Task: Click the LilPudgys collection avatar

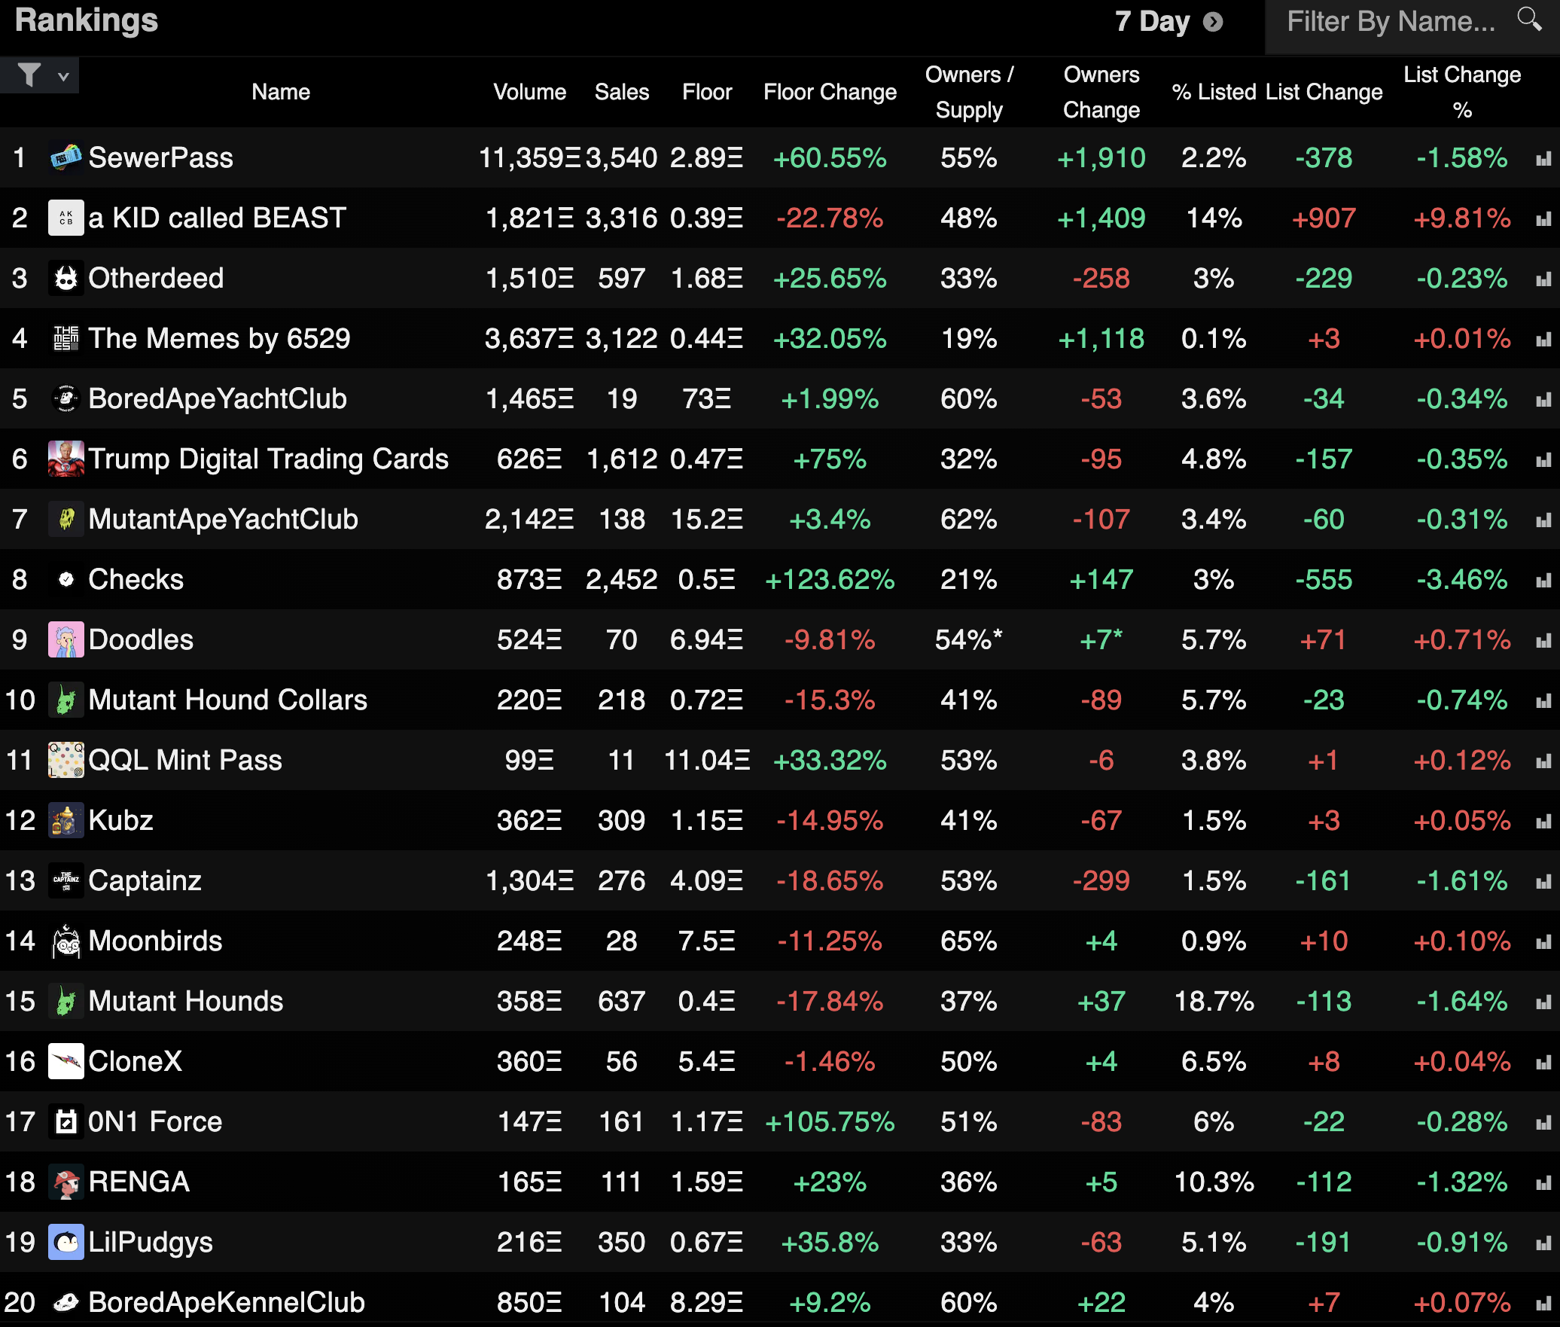Action: point(66,1243)
